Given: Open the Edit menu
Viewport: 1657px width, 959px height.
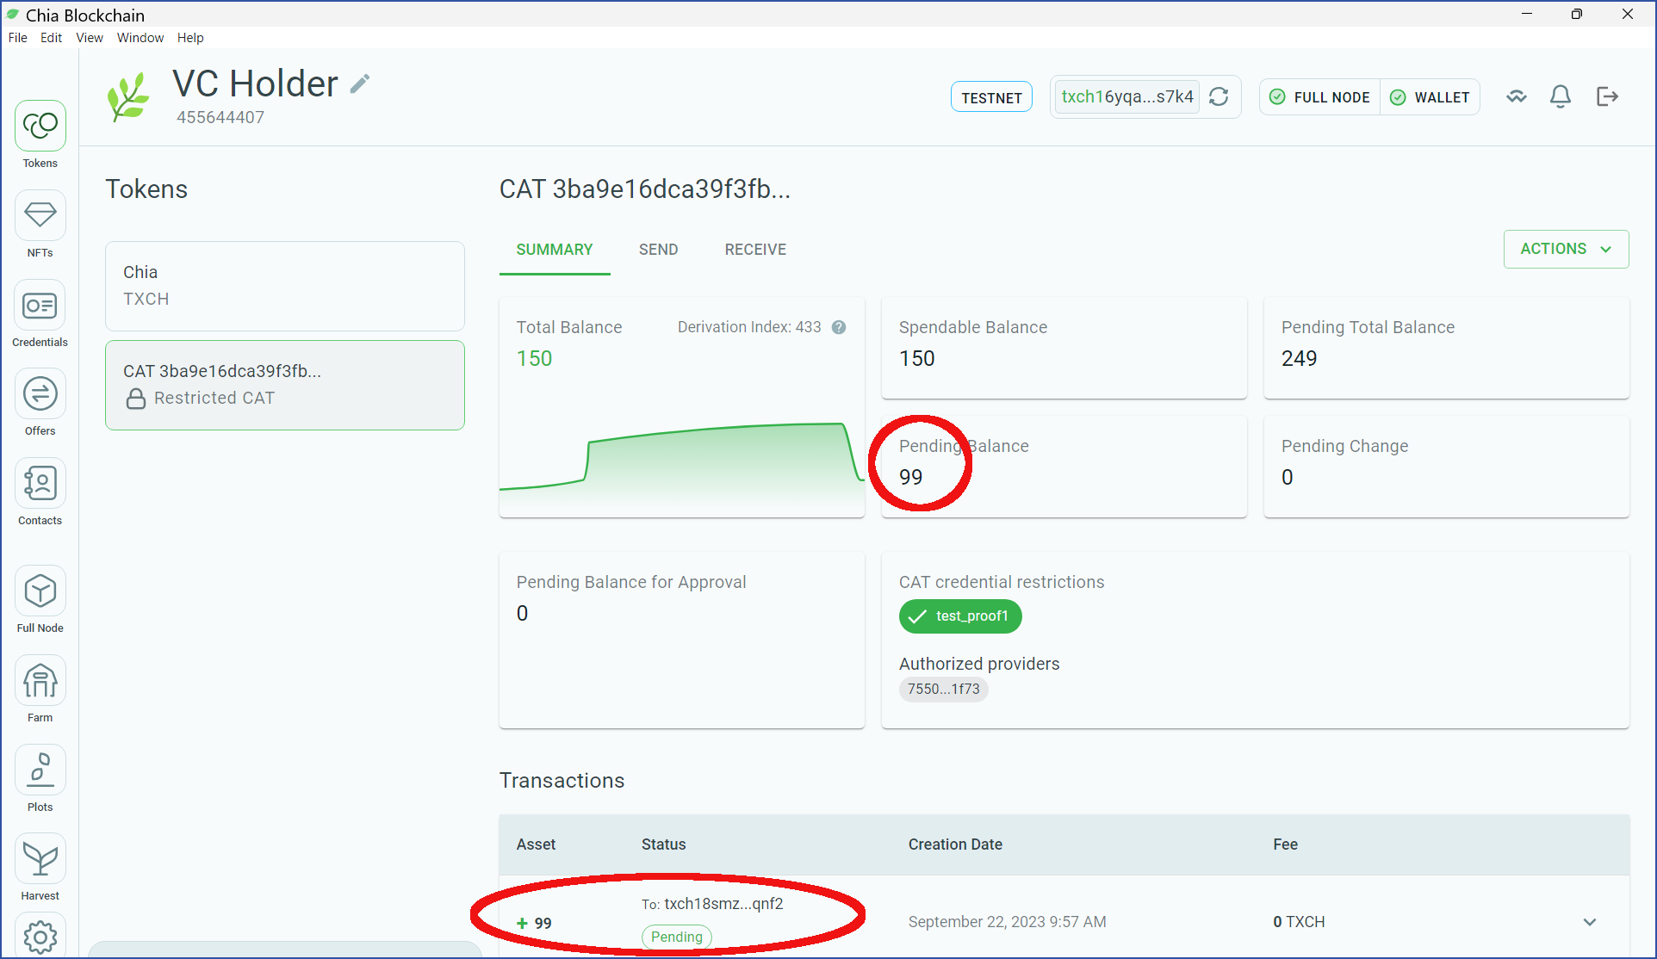Looking at the screenshot, I should (51, 38).
